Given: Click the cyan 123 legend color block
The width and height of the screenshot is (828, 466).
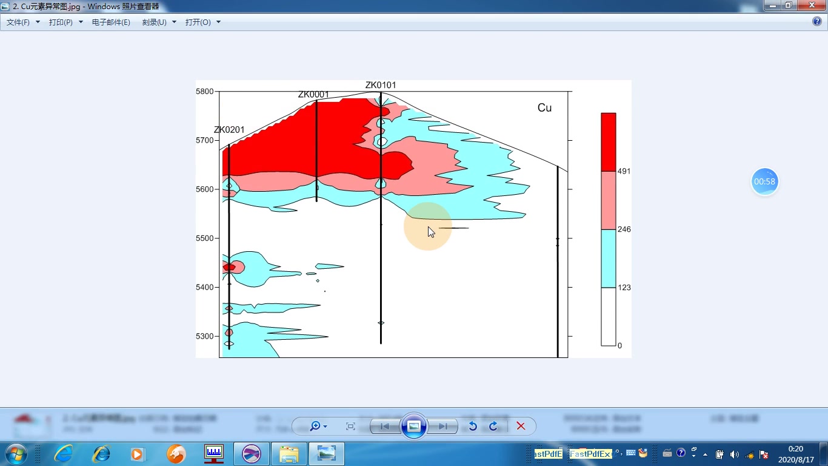Looking at the screenshot, I should click(x=609, y=258).
